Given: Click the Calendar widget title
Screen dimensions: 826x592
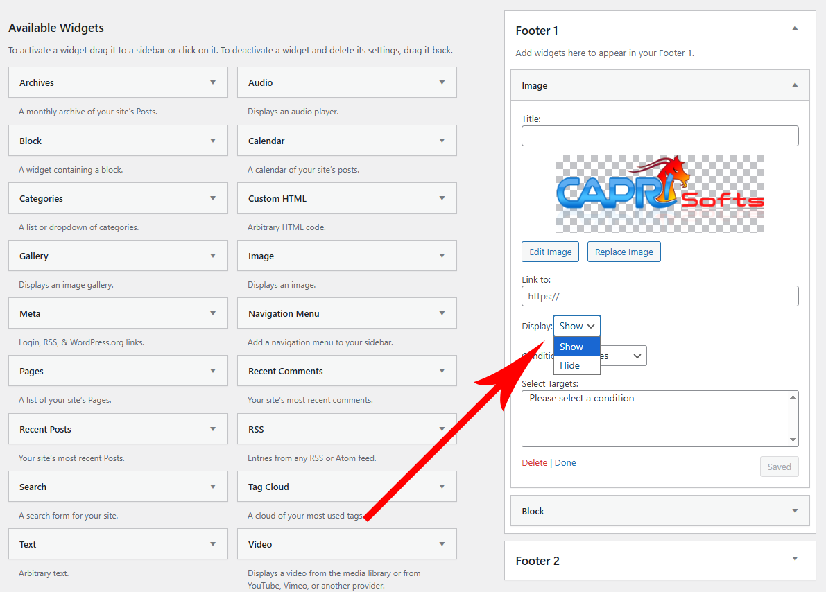Looking at the screenshot, I should 266,141.
